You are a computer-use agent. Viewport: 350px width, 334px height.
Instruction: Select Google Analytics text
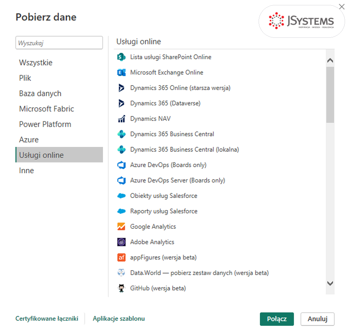153,227
